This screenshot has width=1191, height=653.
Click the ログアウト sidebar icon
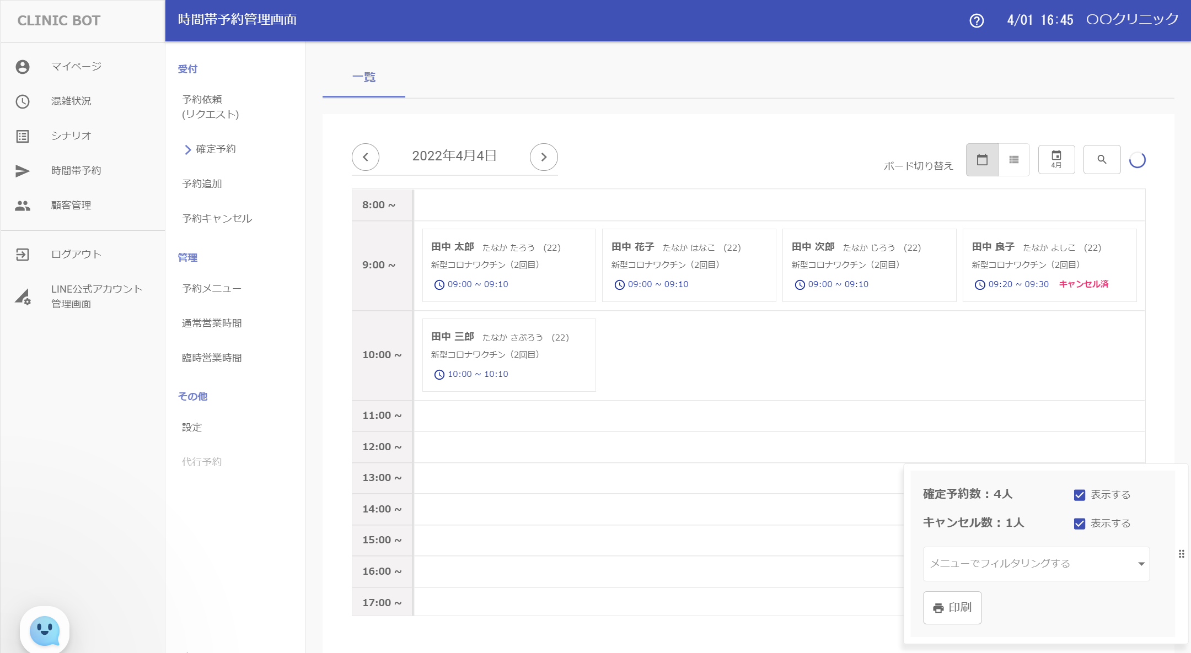click(x=23, y=255)
